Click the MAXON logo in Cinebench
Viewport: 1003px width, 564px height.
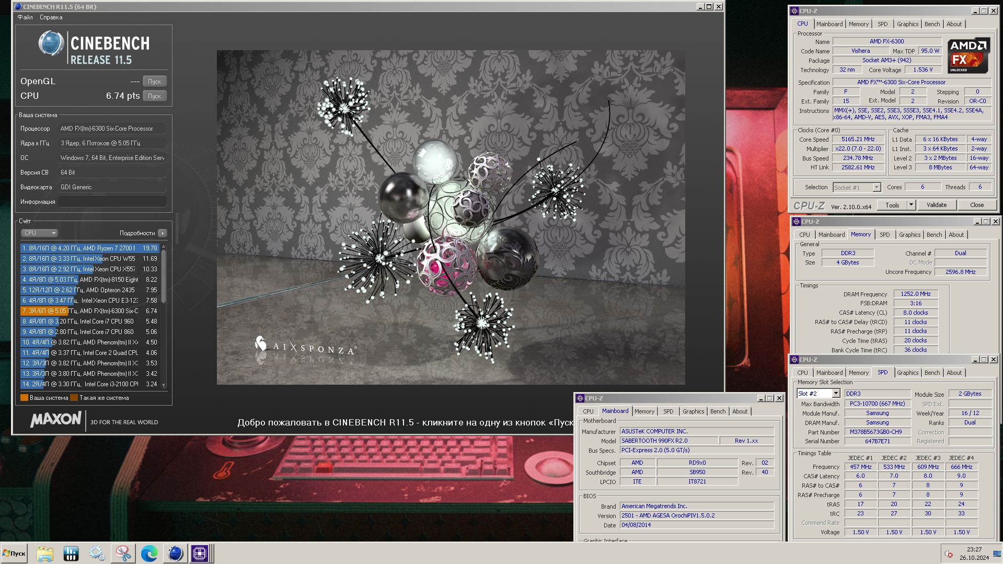coord(56,419)
